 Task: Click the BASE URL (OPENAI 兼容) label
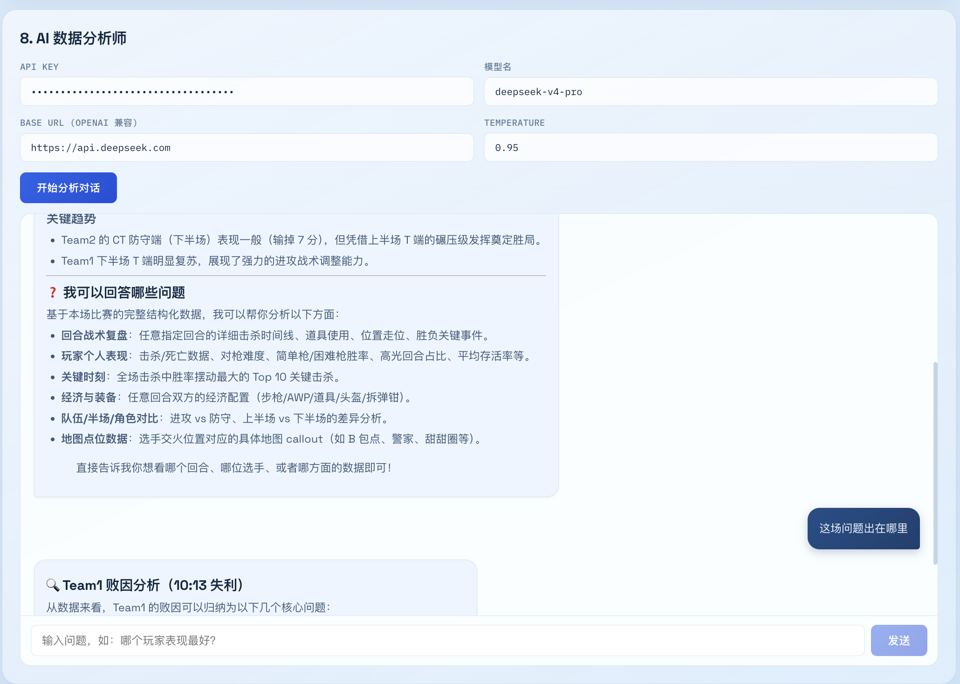coord(79,123)
